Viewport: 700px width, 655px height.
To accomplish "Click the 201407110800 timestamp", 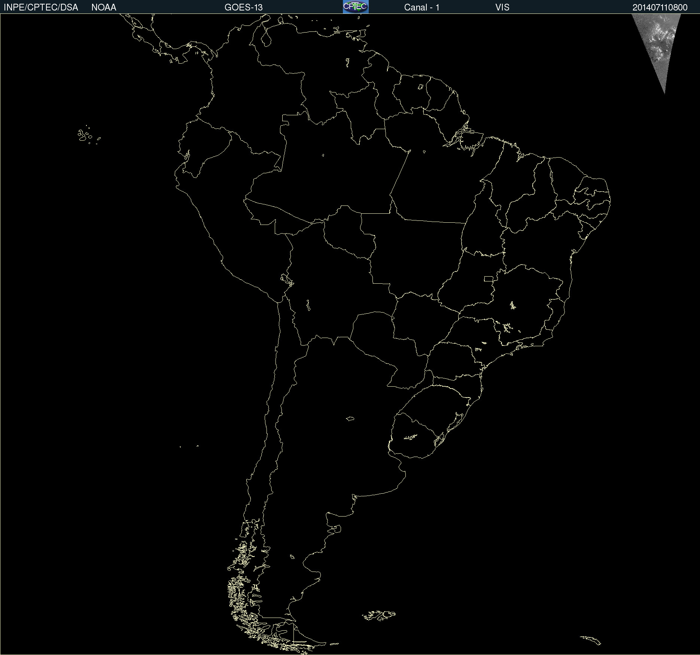I will 660,7.
